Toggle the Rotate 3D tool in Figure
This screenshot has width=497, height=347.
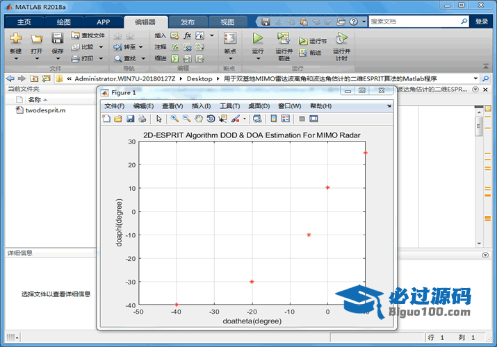[x=211, y=119]
